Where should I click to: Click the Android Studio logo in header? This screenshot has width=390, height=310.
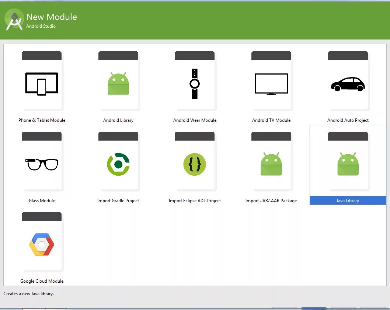(14, 20)
